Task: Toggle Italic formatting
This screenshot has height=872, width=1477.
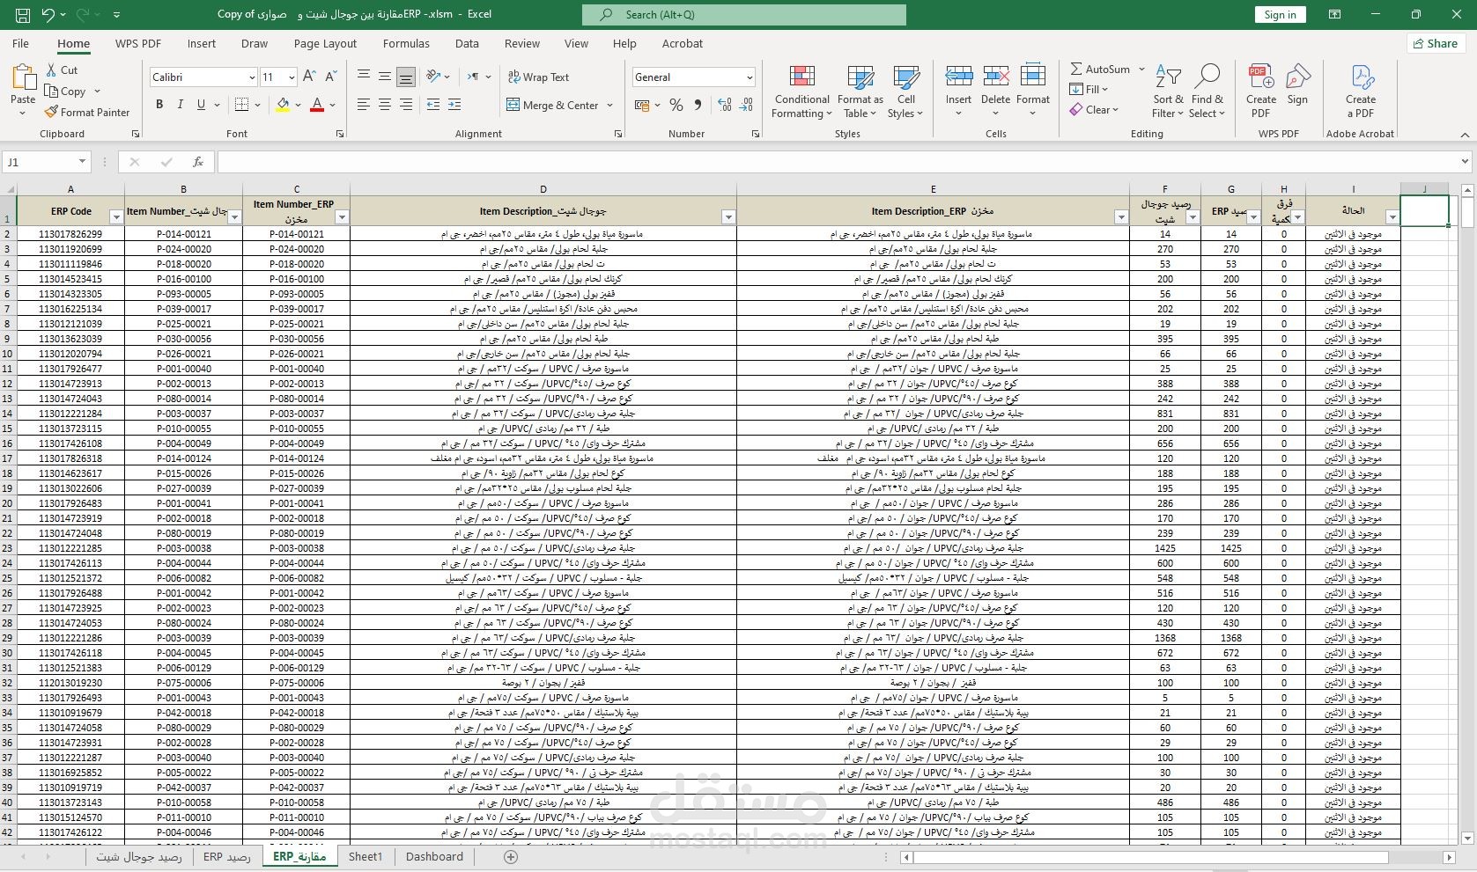Action: point(181,105)
